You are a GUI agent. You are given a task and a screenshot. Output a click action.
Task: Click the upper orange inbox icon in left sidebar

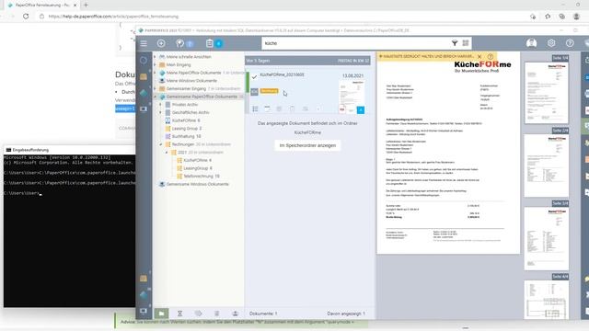(x=144, y=76)
